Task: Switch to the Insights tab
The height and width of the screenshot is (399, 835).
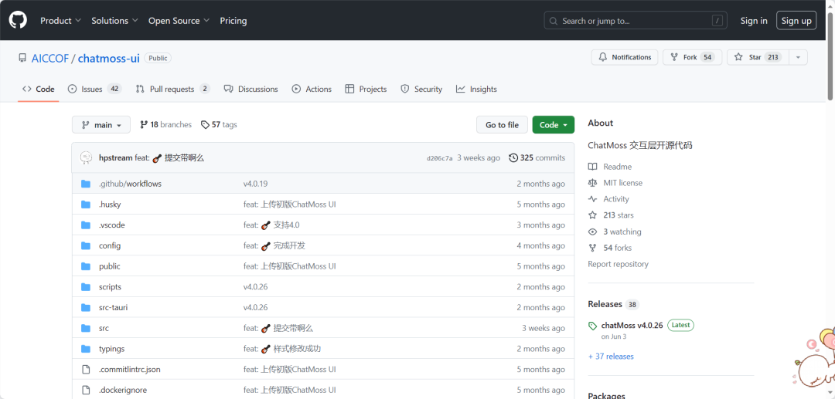Action: tap(476, 90)
